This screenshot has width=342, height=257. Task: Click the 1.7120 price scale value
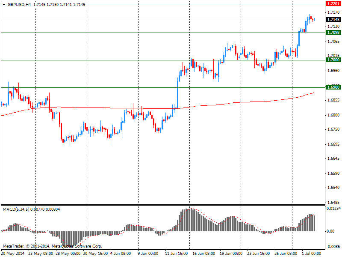(x=333, y=27)
